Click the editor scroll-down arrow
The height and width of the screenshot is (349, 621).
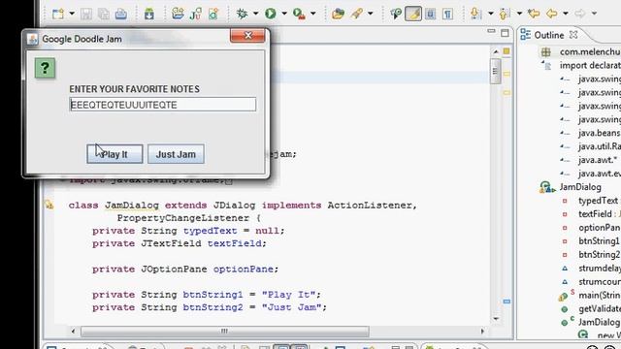point(496,319)
